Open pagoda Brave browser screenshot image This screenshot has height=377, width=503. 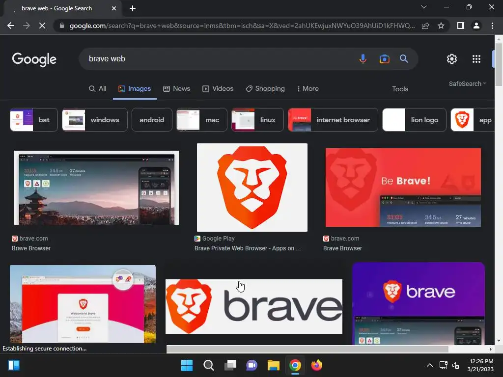[x=96, y=188]
